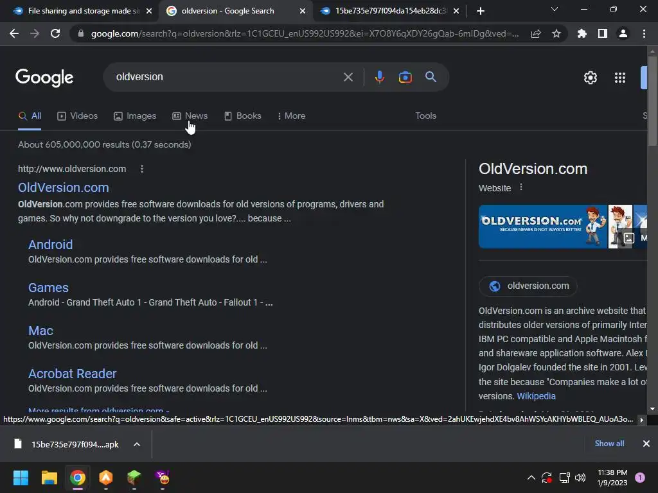This screenshot has width=658, height=493.
Task: Open the notification badge in system tray
Action: click(x=640, y=478)
